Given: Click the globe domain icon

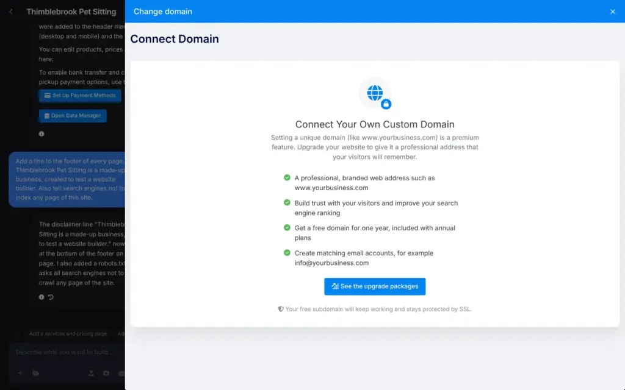Looking at the screenshot, I should pyautogui.click(x=375, y=93).
